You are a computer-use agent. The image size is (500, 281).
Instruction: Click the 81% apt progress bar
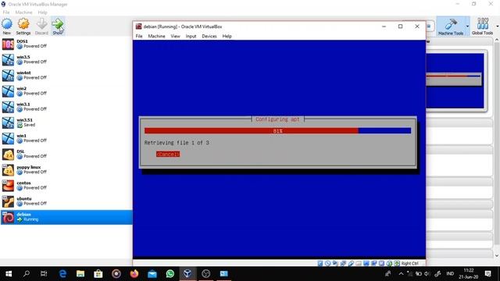pyautogui.click(x=278, y=131)
